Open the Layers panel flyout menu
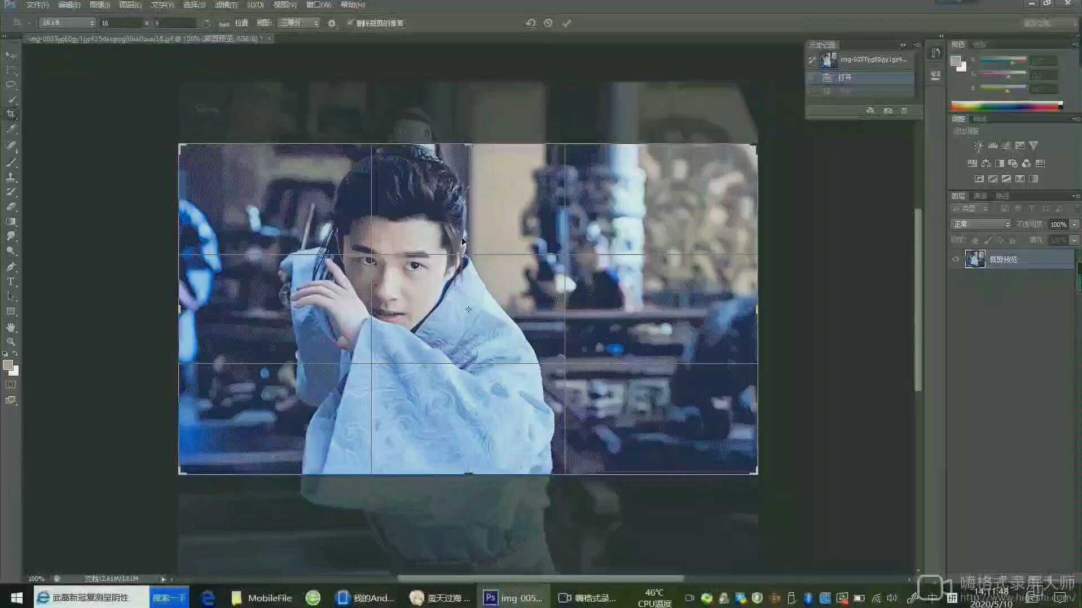1082x608 pixels. click(x=1076, y=196)
